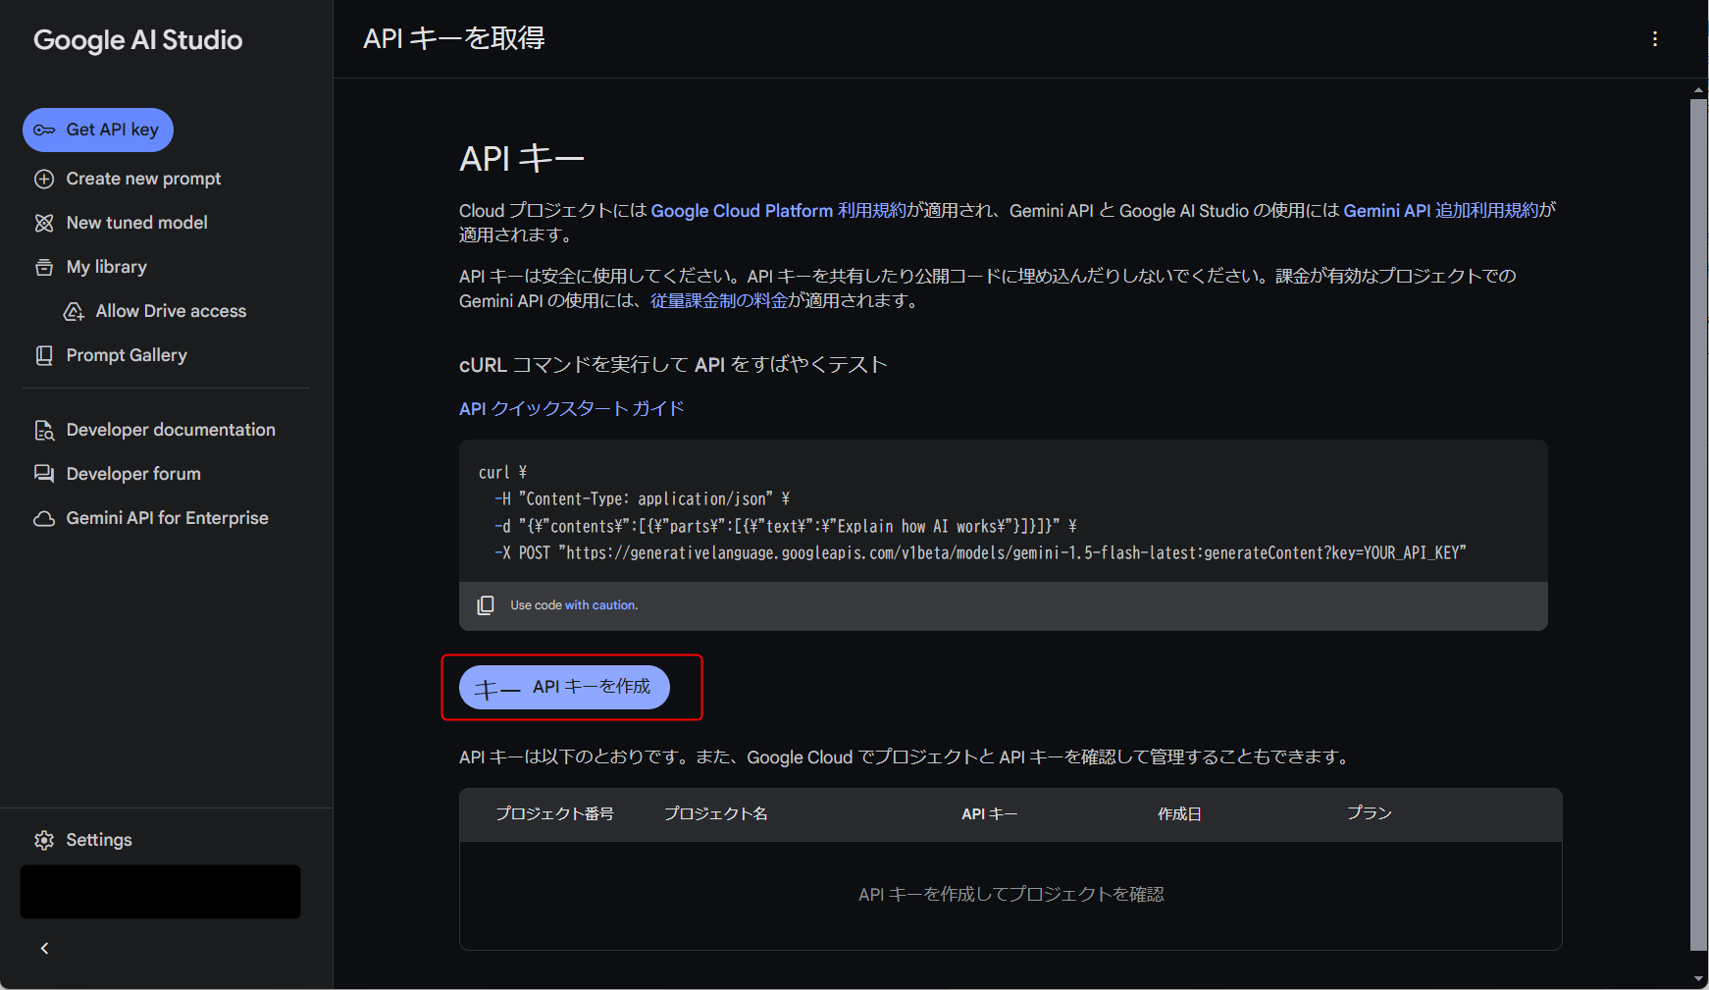Click the API キーを取得 page title
This screenshot has width=1709, height=990.
[x=454, y=38]
